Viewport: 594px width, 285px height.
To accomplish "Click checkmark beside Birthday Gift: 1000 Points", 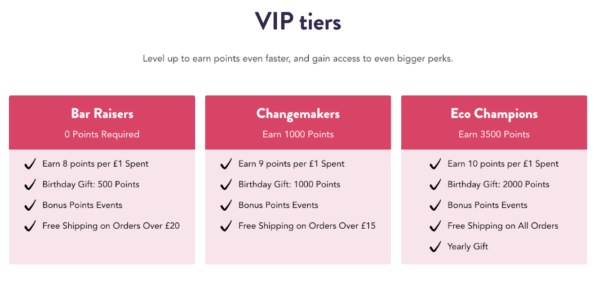I will [226, 185].
